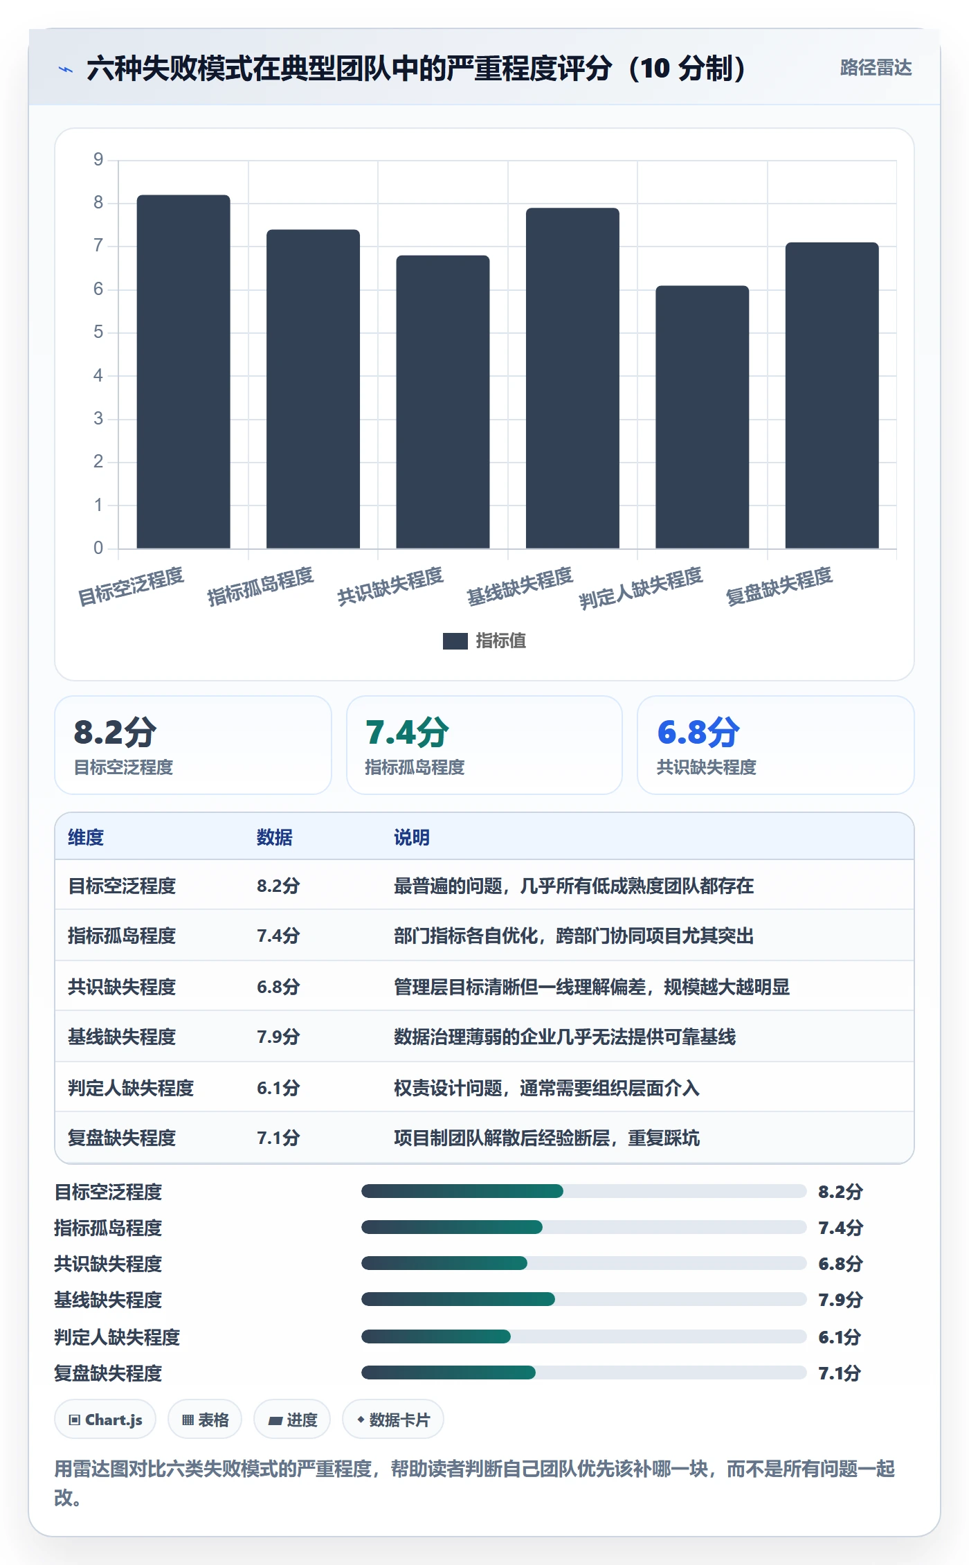
Task: Toggle the 指标值 legend swatch
Action: click(x=455, y=641)
